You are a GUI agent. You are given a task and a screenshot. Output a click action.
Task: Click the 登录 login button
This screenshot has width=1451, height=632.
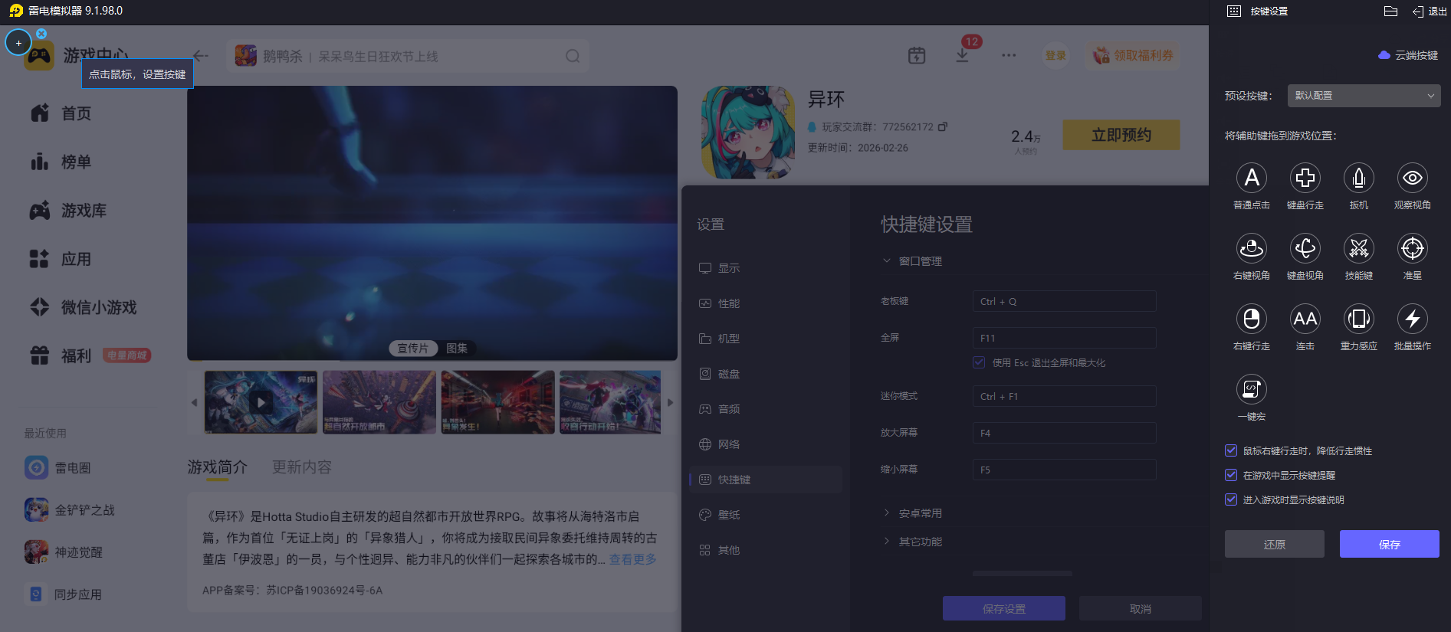(x=1055, y=55)
